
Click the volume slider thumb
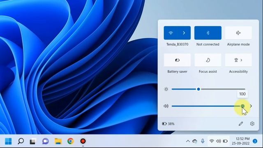(242, 106)
